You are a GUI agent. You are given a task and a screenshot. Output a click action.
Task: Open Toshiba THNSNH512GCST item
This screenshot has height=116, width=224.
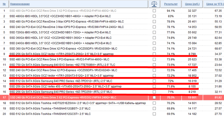[x=50, y=114]
